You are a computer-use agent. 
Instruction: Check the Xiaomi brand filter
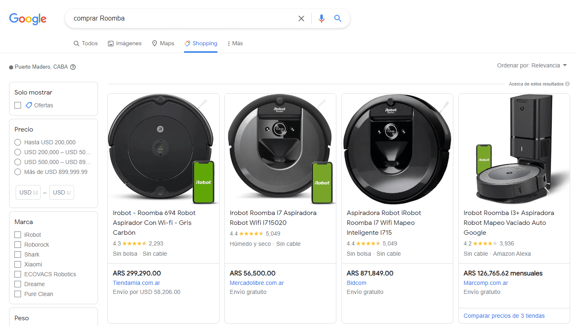coord(16,264)
